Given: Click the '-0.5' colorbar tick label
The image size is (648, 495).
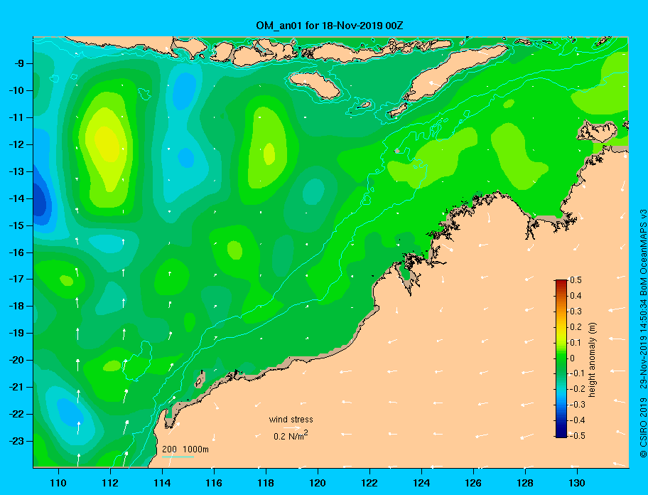Looking at the screenshot, I should (577, 436).
